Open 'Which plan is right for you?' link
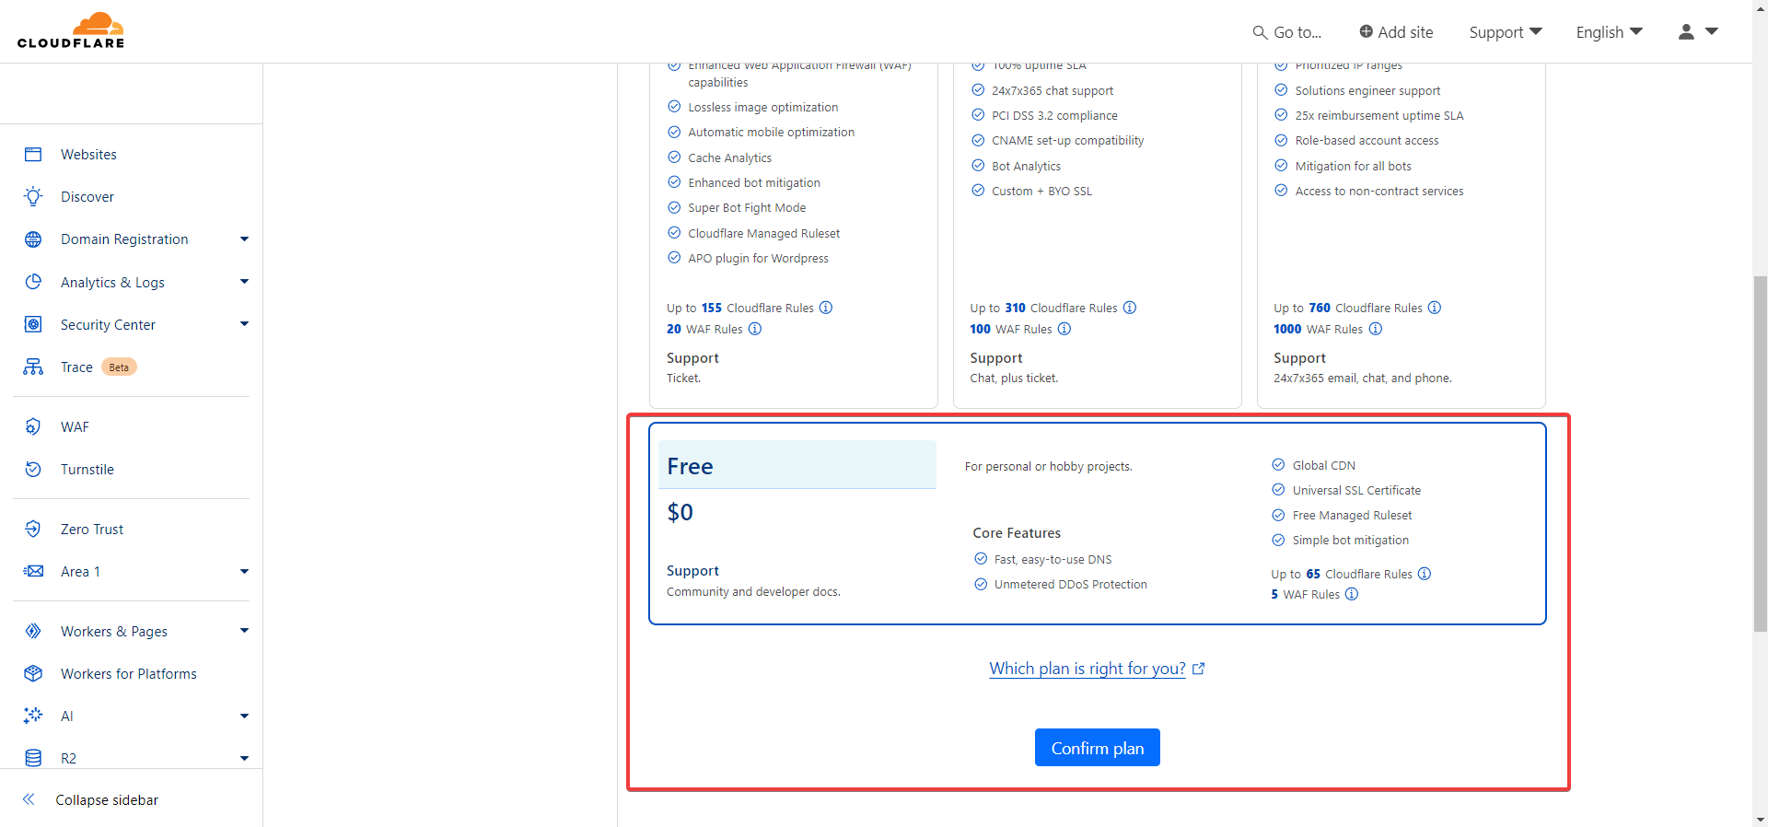 click(1088, 669)
